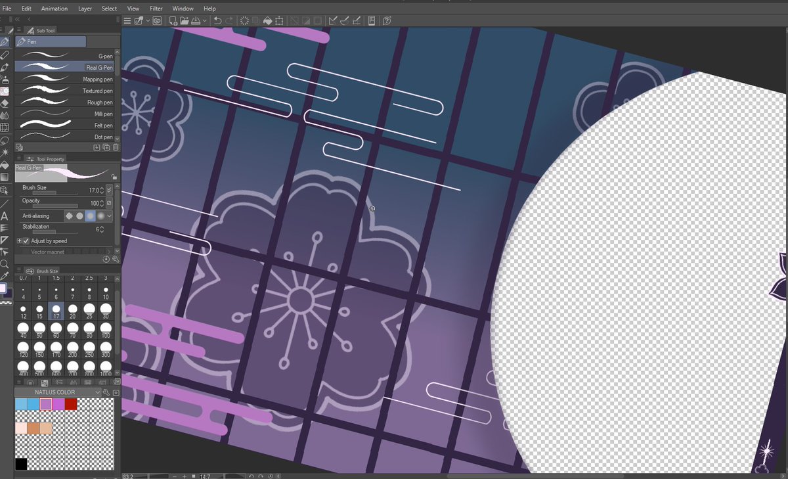This screenshot has height=479, width=788.
Task: Click Save icon in command bar
Action: 196,20
